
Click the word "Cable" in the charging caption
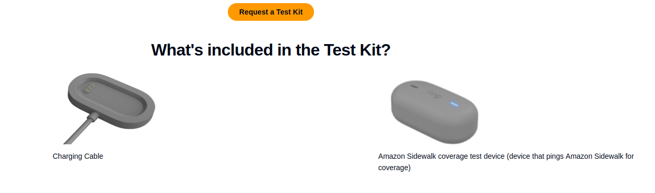(93, 156)
